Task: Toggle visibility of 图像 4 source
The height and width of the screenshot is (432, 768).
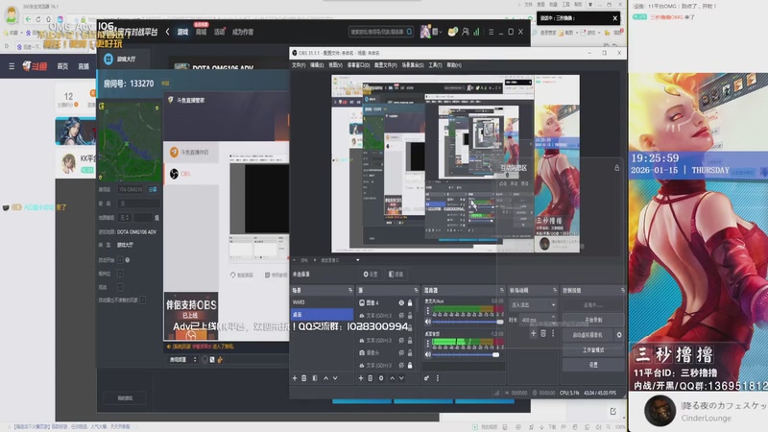Action: pyautogui.click(x=401, y=303)
